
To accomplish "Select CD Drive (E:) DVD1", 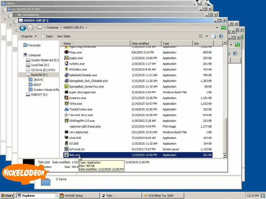I will click(41, 70).
